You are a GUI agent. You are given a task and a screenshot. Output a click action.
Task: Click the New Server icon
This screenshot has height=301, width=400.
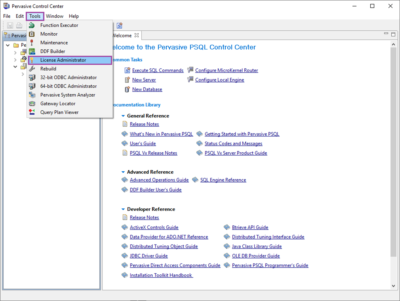pos(128,80)
